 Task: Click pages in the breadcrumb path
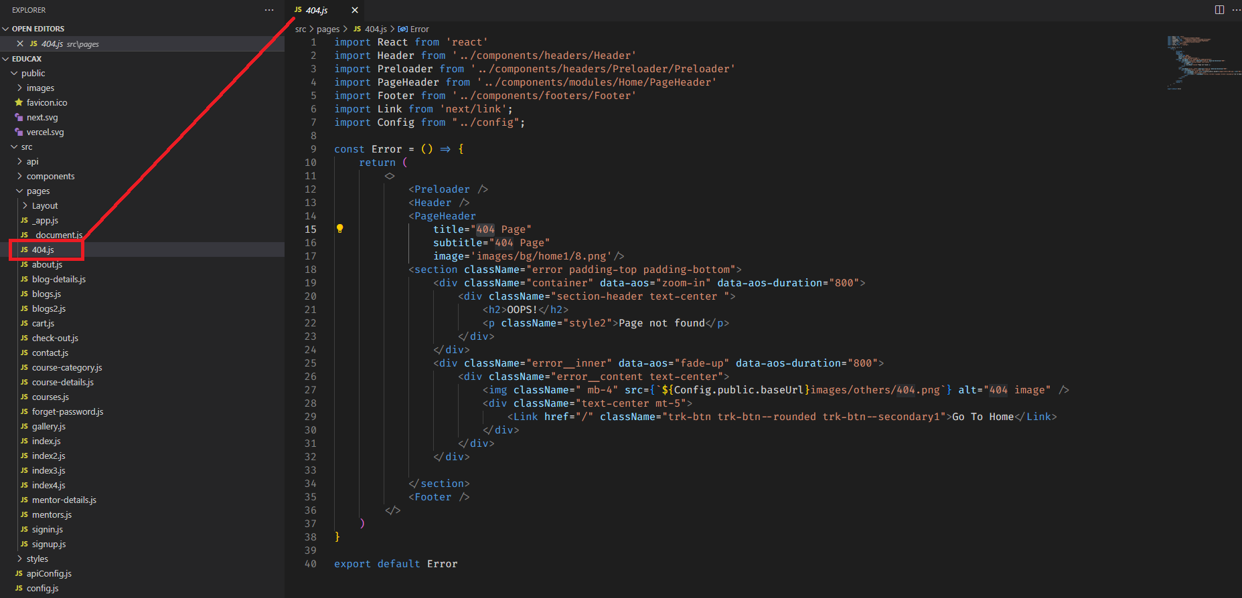pyautogui.click(x=328, y=29)
